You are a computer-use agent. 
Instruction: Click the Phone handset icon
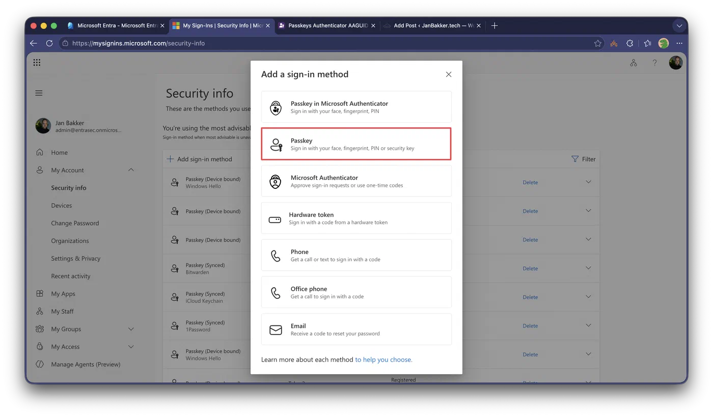276,256
